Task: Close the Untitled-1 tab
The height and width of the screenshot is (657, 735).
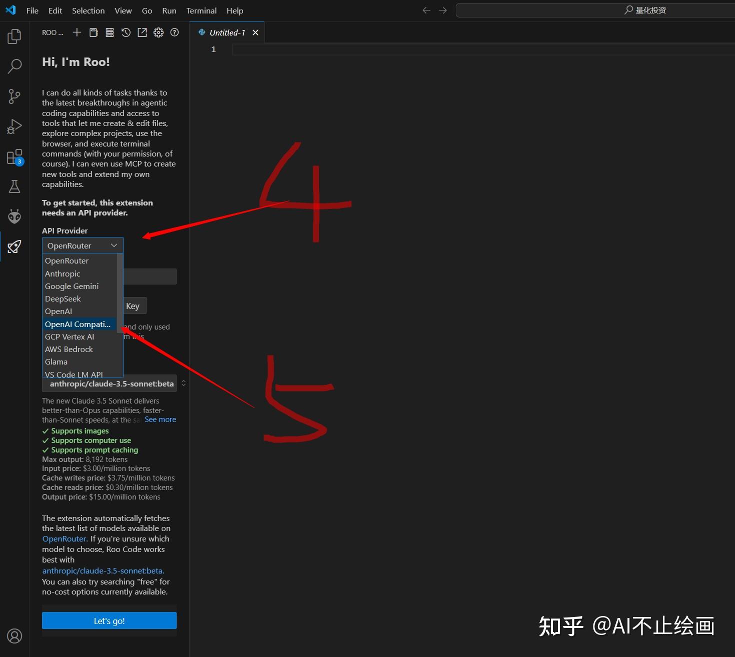Action: click(x=256, y=32)
